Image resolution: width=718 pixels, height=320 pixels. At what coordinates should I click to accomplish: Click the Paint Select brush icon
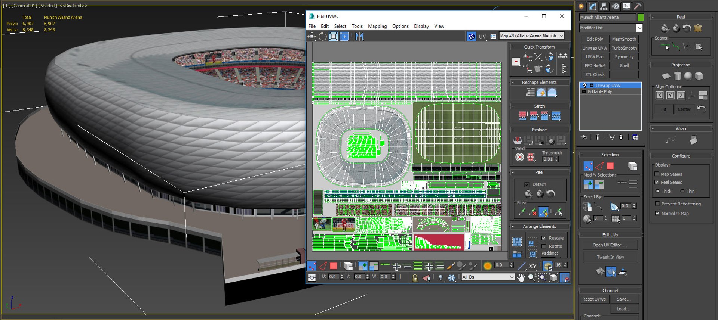(x=451, y=266)
